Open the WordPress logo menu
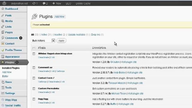 click(4, 3)
